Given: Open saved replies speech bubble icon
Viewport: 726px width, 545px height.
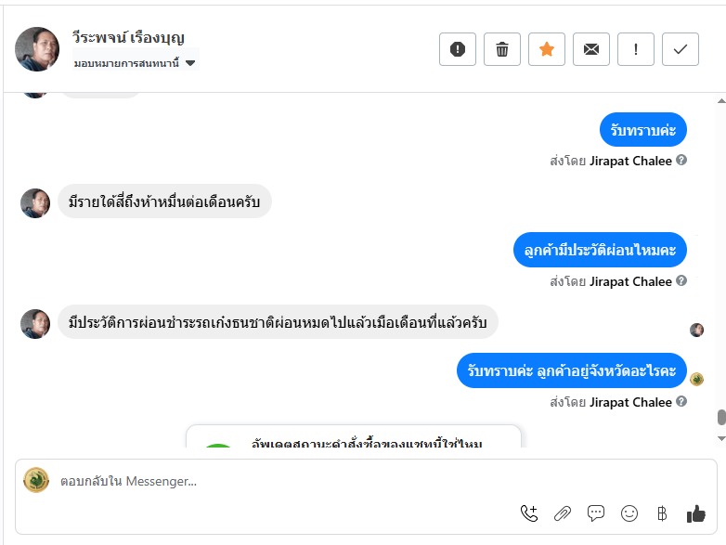Looking at the screenshot, I should tap(596, 513).
